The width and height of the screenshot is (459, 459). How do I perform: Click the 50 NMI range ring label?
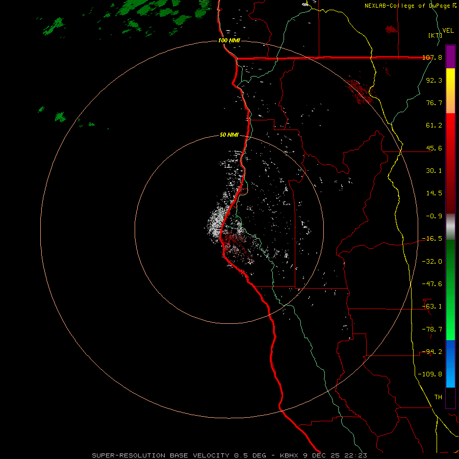point(229,135)
